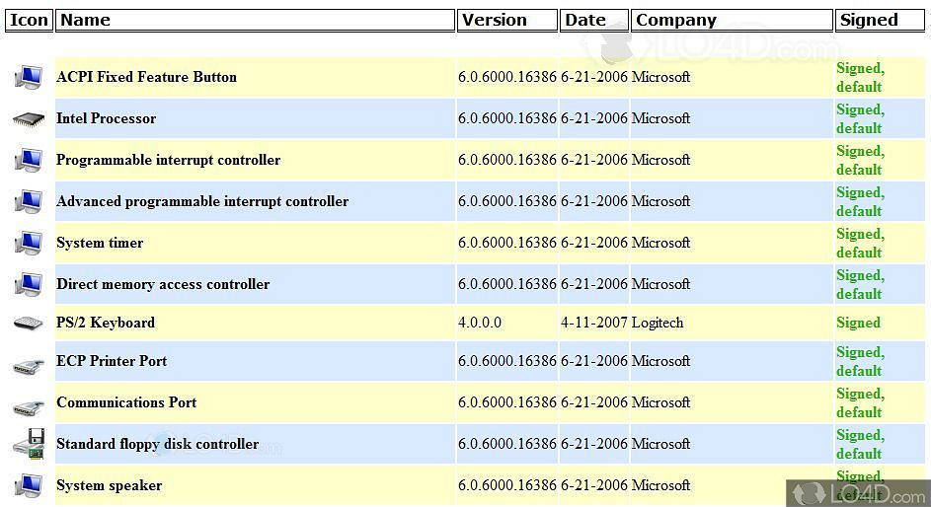Select the Communications Port name

click(126, 402)
